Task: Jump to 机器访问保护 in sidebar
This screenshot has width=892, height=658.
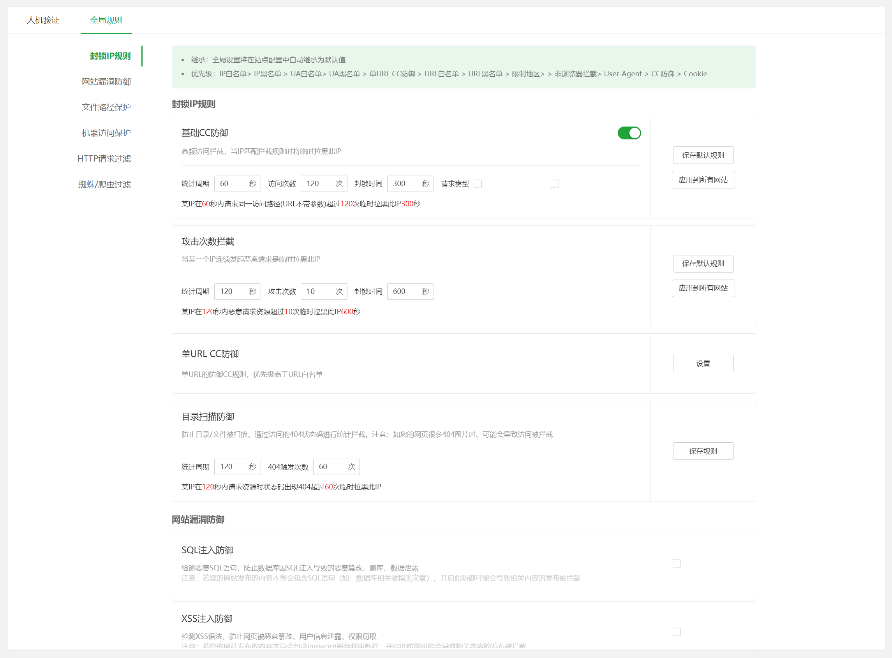Action: click(x=106, y=133)
